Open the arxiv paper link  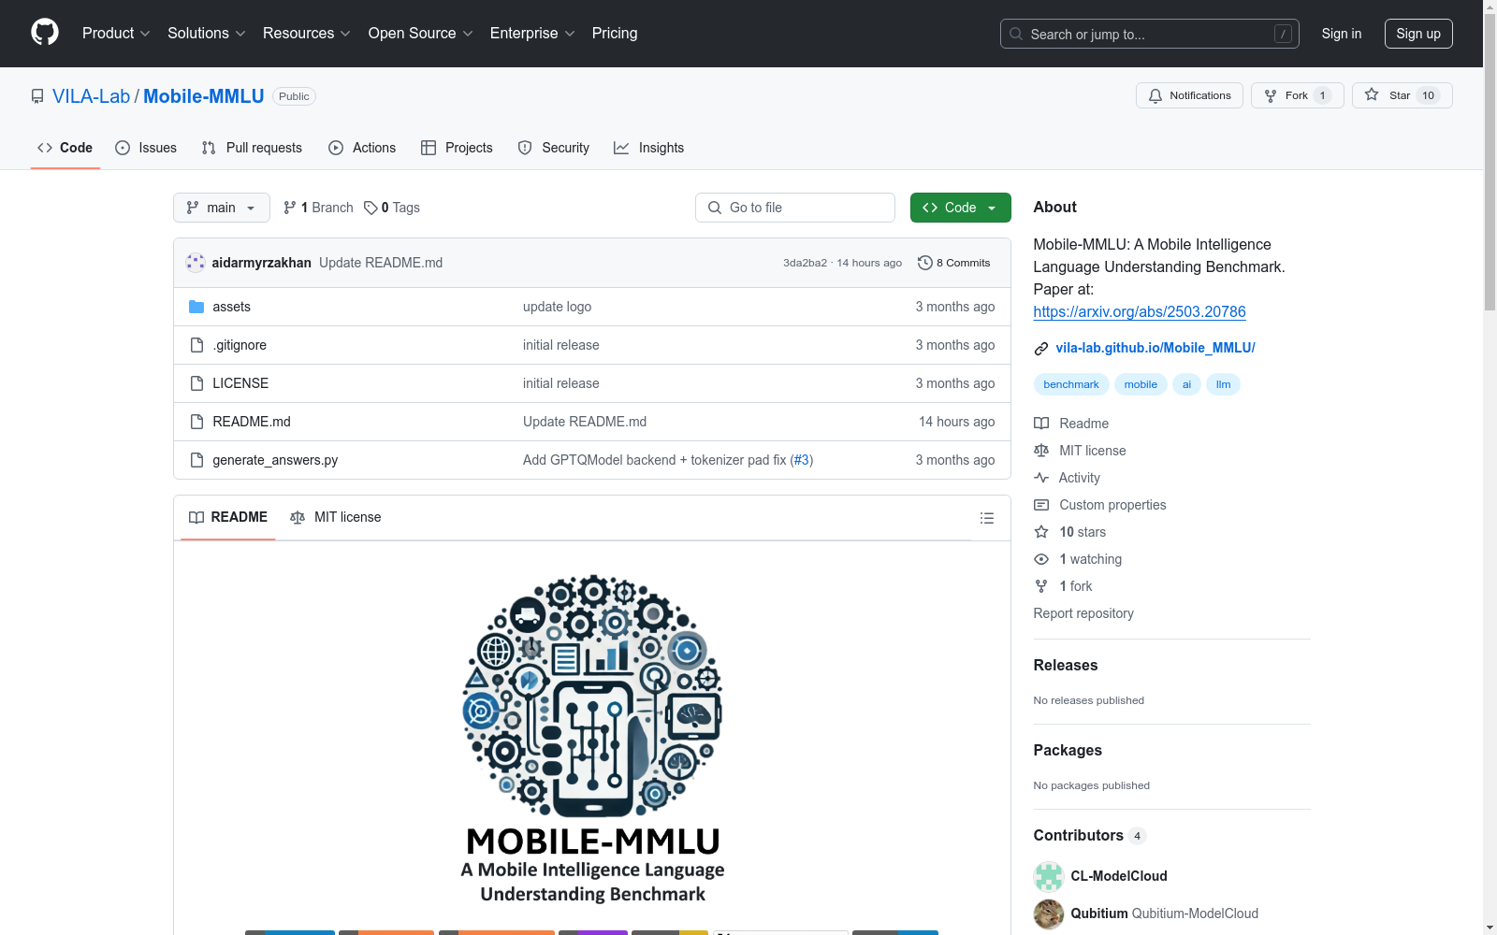pyautogui.click(x=1140, y=311)
